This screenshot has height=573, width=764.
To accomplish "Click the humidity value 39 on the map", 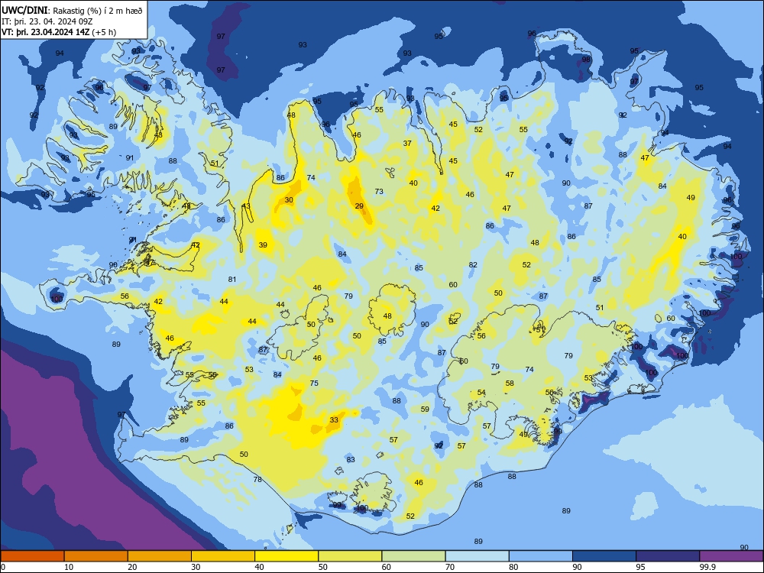I will tap(263, 245).
